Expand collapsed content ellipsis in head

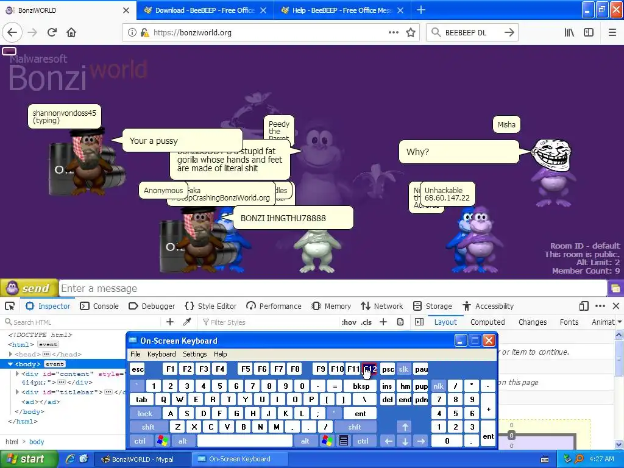click(x=46, y=354)
